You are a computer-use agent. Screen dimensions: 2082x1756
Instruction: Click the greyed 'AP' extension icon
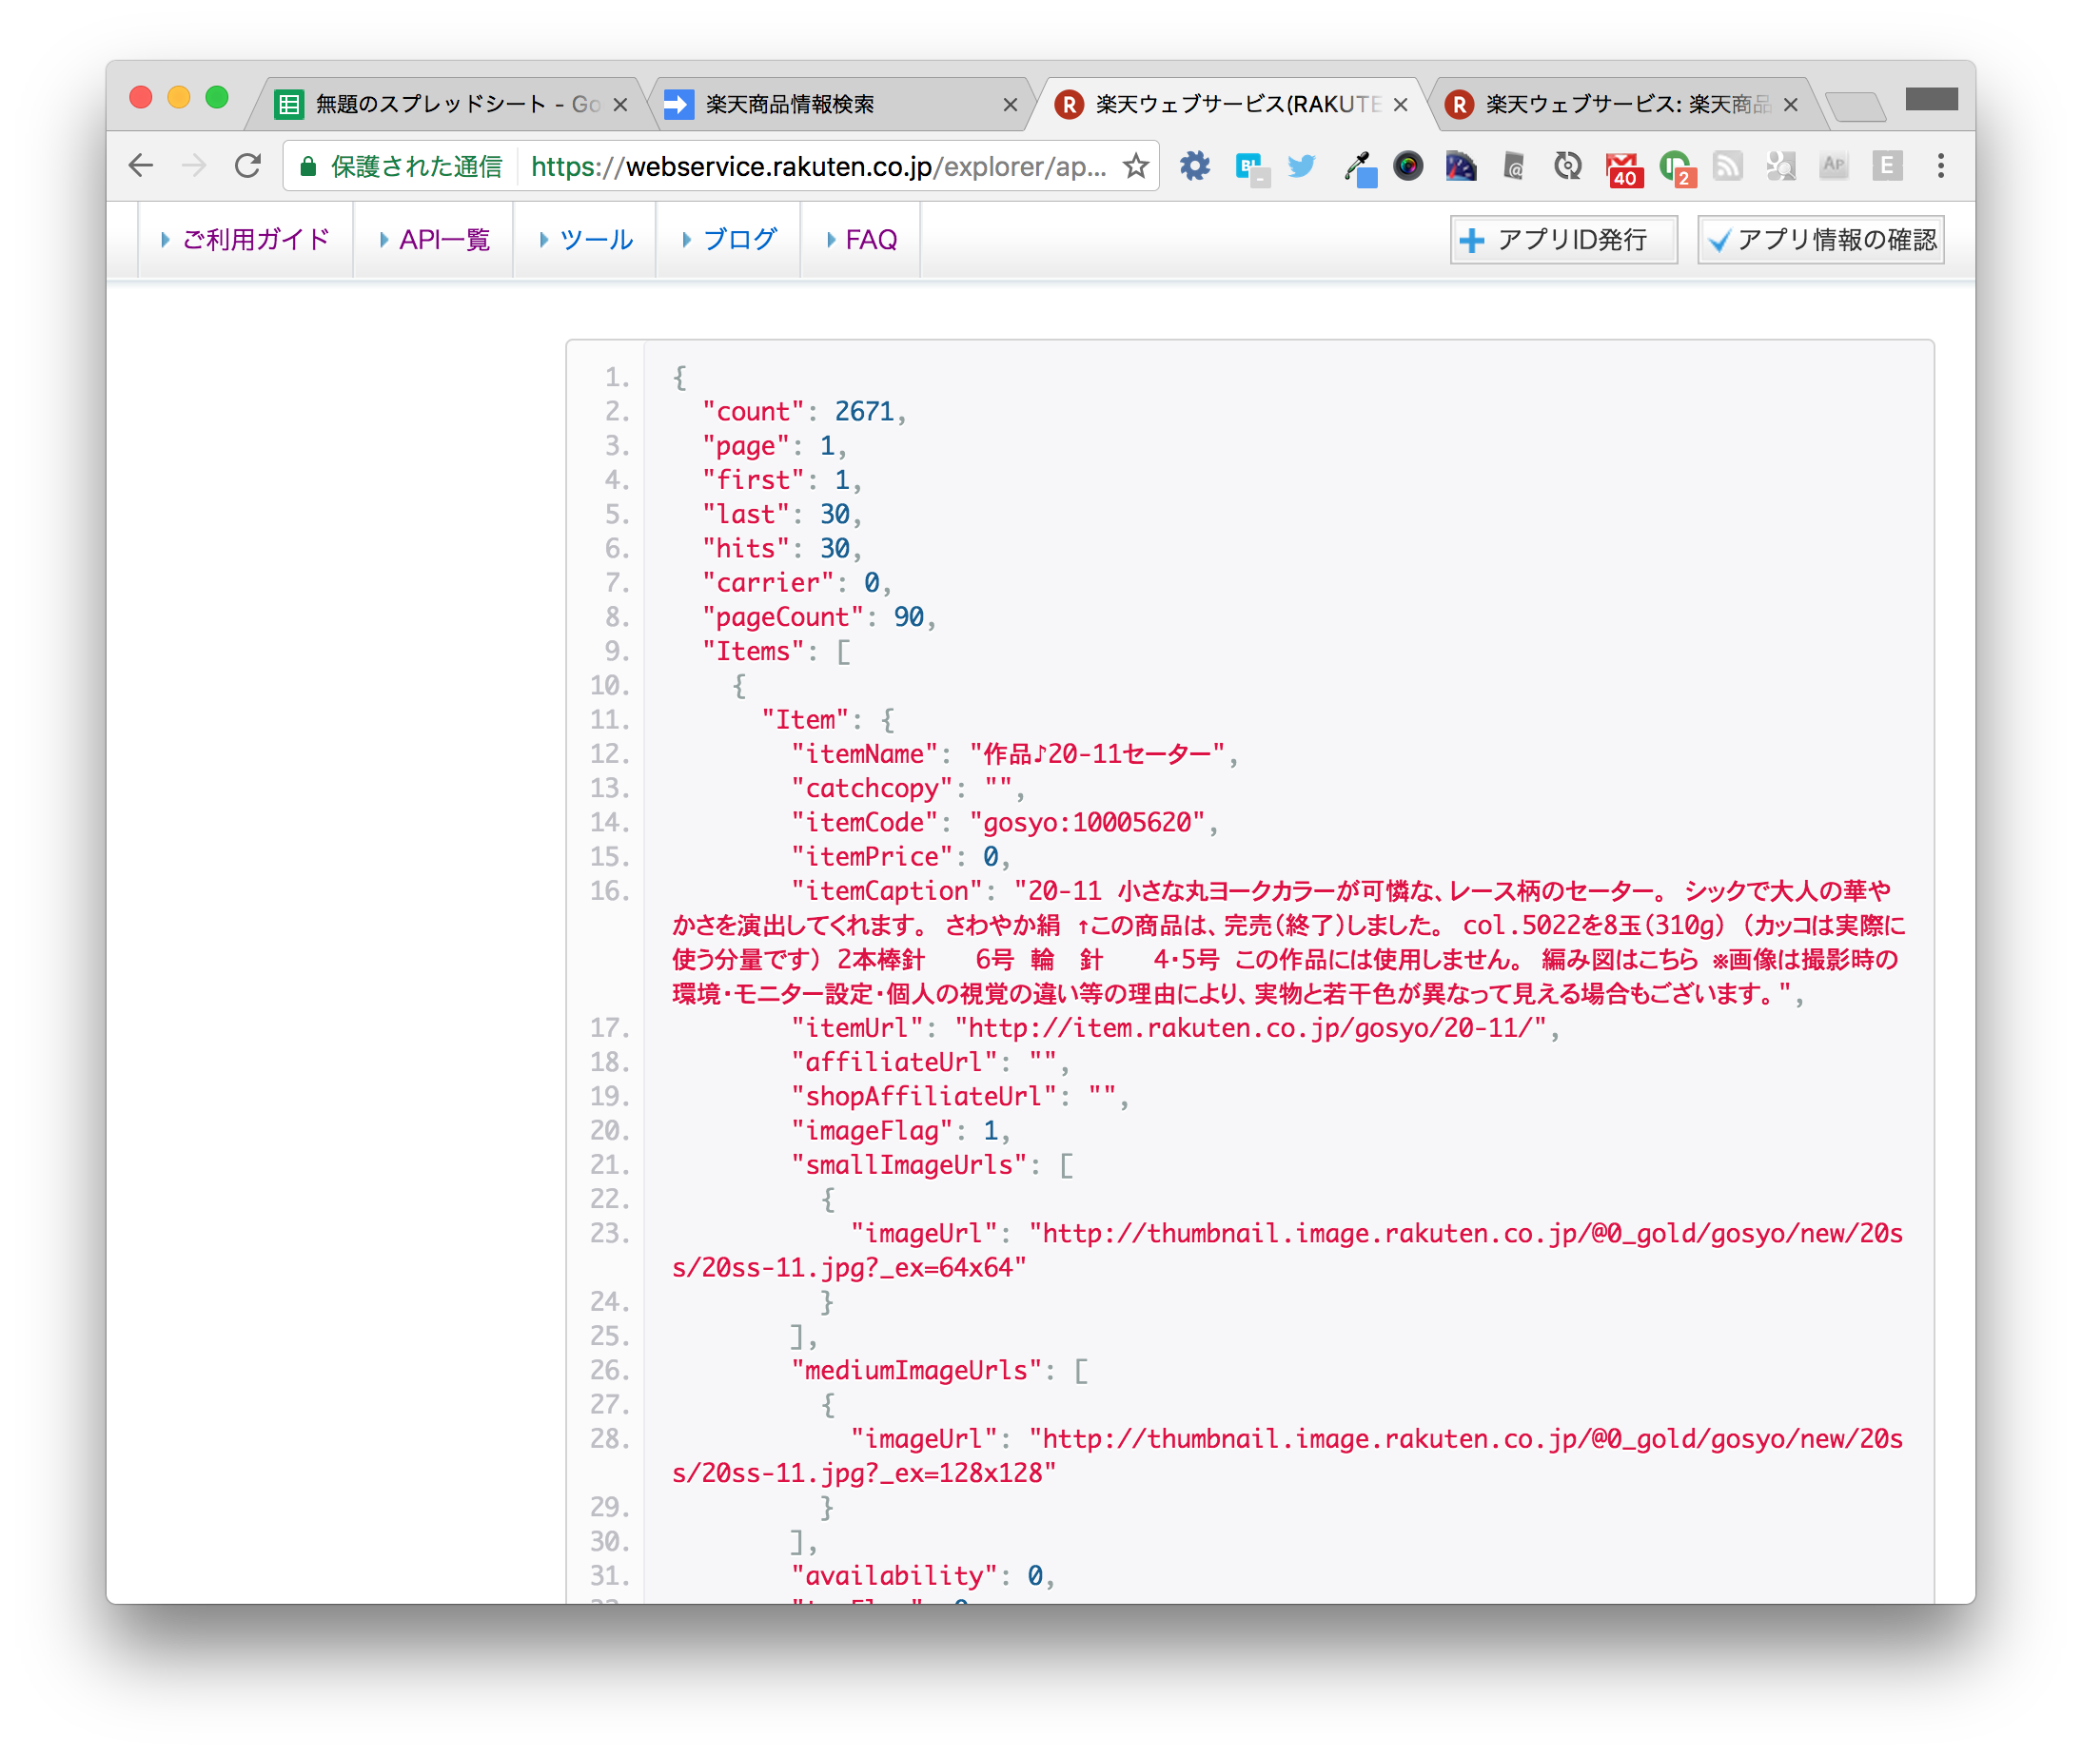click(1834, 166)
